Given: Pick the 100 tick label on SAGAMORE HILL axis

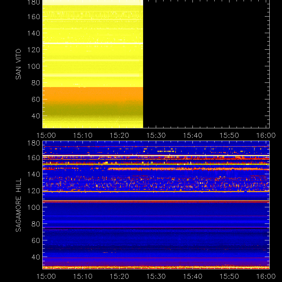Looking at the screenshot, I should pyautogui.click(x=33, y=207).
